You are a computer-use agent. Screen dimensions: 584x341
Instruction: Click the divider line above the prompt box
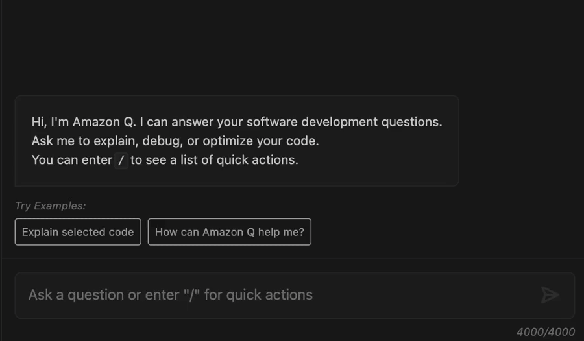tap(293, 259)
